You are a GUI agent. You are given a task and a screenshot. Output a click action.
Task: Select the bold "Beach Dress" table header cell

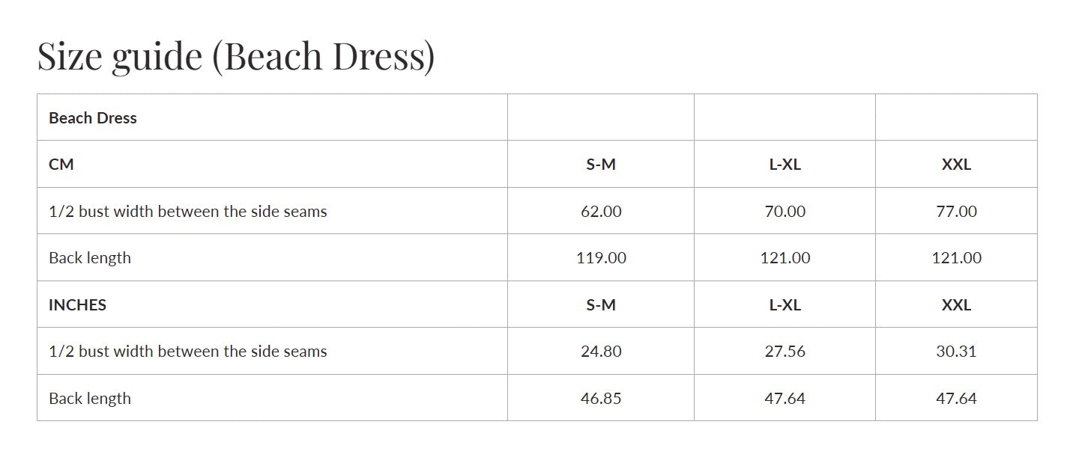pyautogui.click(x=93, y=117)
